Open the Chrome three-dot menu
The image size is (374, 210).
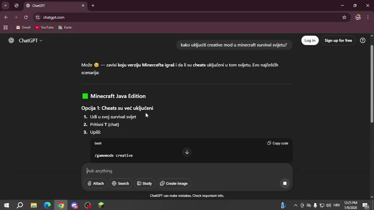point(368,17)
